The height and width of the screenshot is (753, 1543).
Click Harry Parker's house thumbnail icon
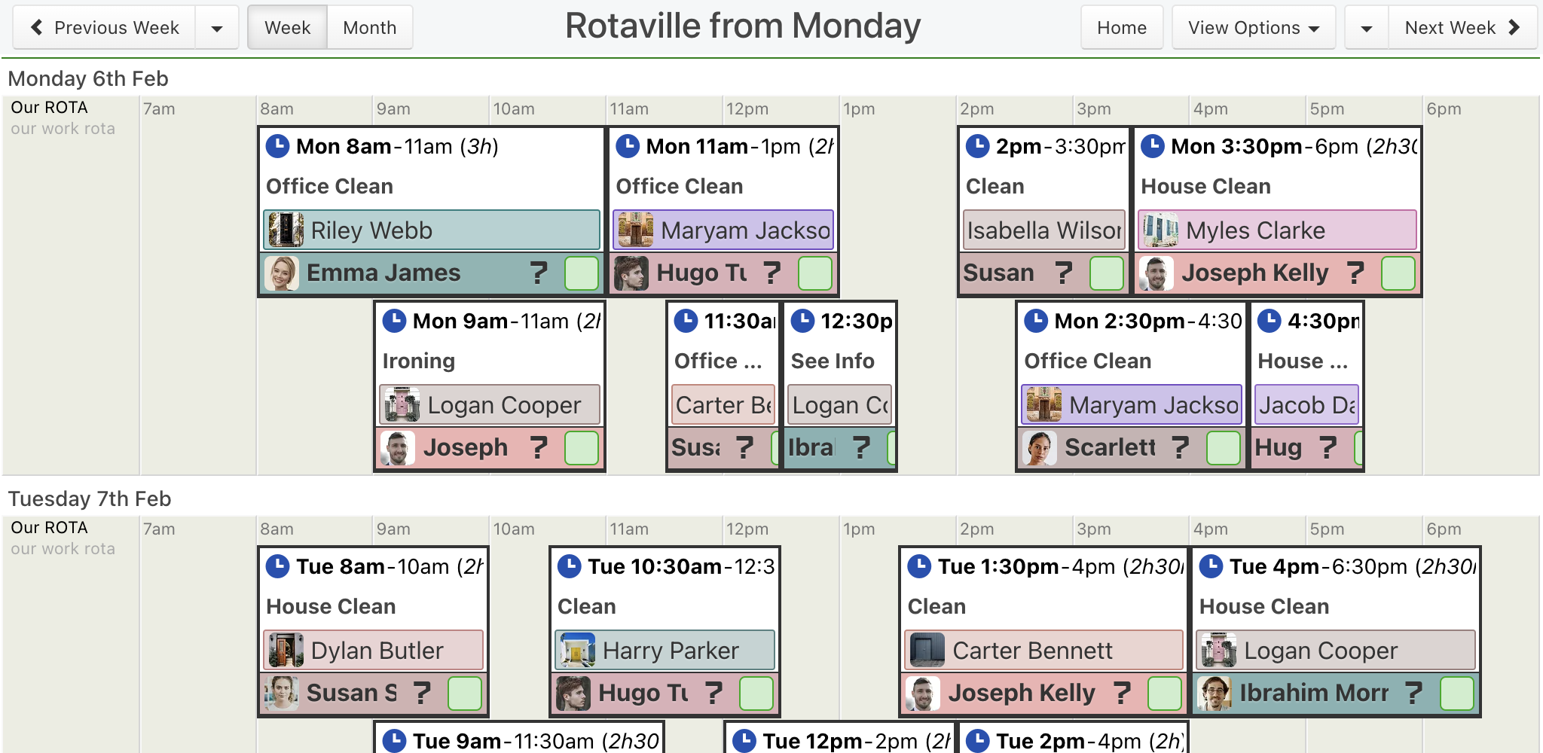coord(578,650)
